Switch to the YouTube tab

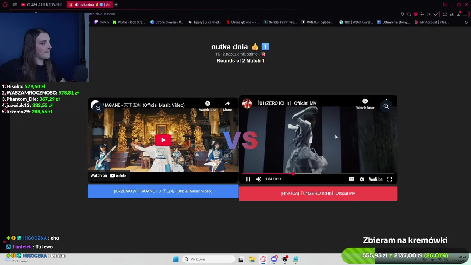[41, 4]
